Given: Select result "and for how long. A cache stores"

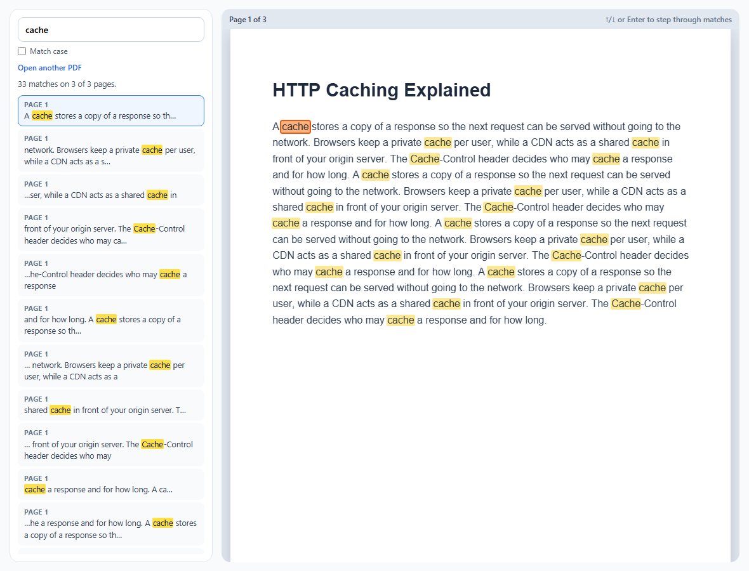Looking at the screenshot, I should tap(111, 320).
